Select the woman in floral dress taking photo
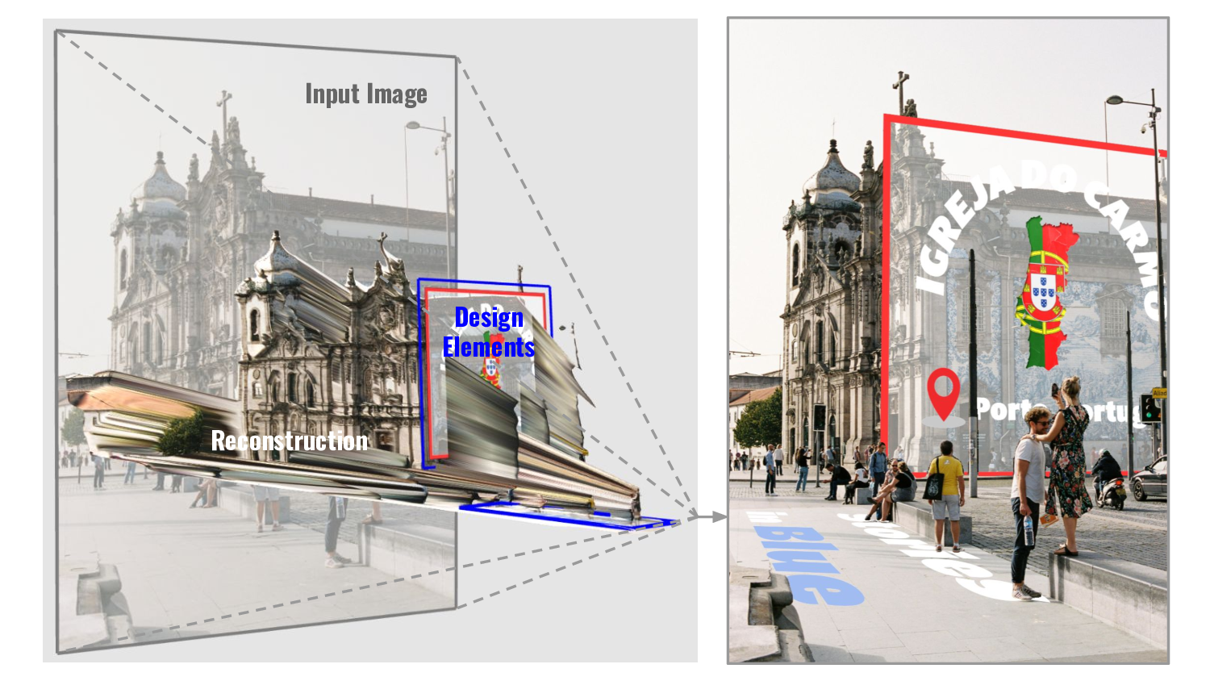Screen dimensions: 1210x681 1067,464
